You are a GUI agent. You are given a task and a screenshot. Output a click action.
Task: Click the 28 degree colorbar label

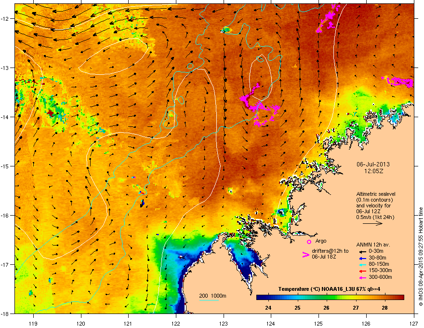384,308
